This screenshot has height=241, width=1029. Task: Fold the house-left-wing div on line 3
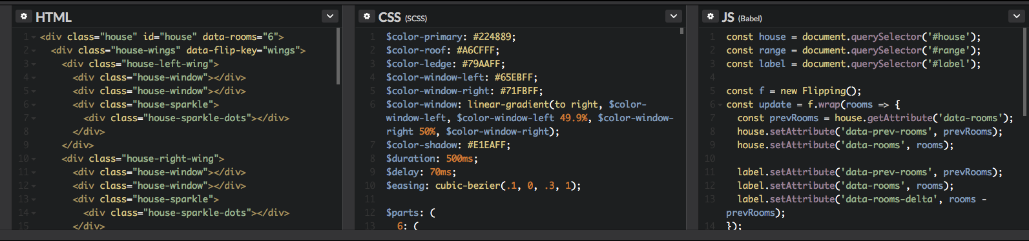coord(34,64)
